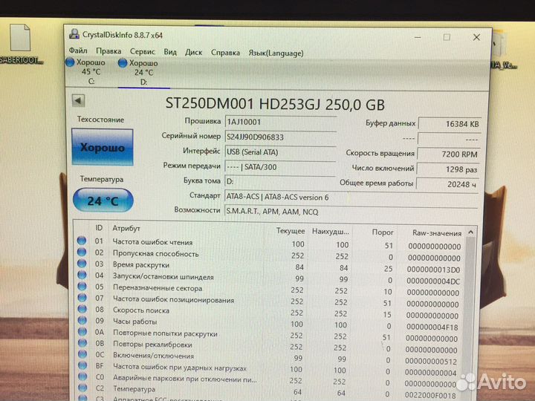This screenshot has height=401, width=535.
Task: Open the Файл menu
Action: (78, 50)
